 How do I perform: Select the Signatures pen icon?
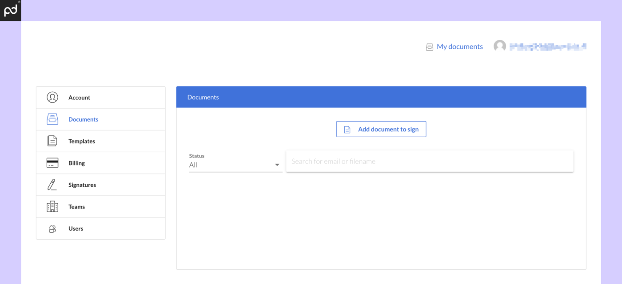click(x=52, y=184)
